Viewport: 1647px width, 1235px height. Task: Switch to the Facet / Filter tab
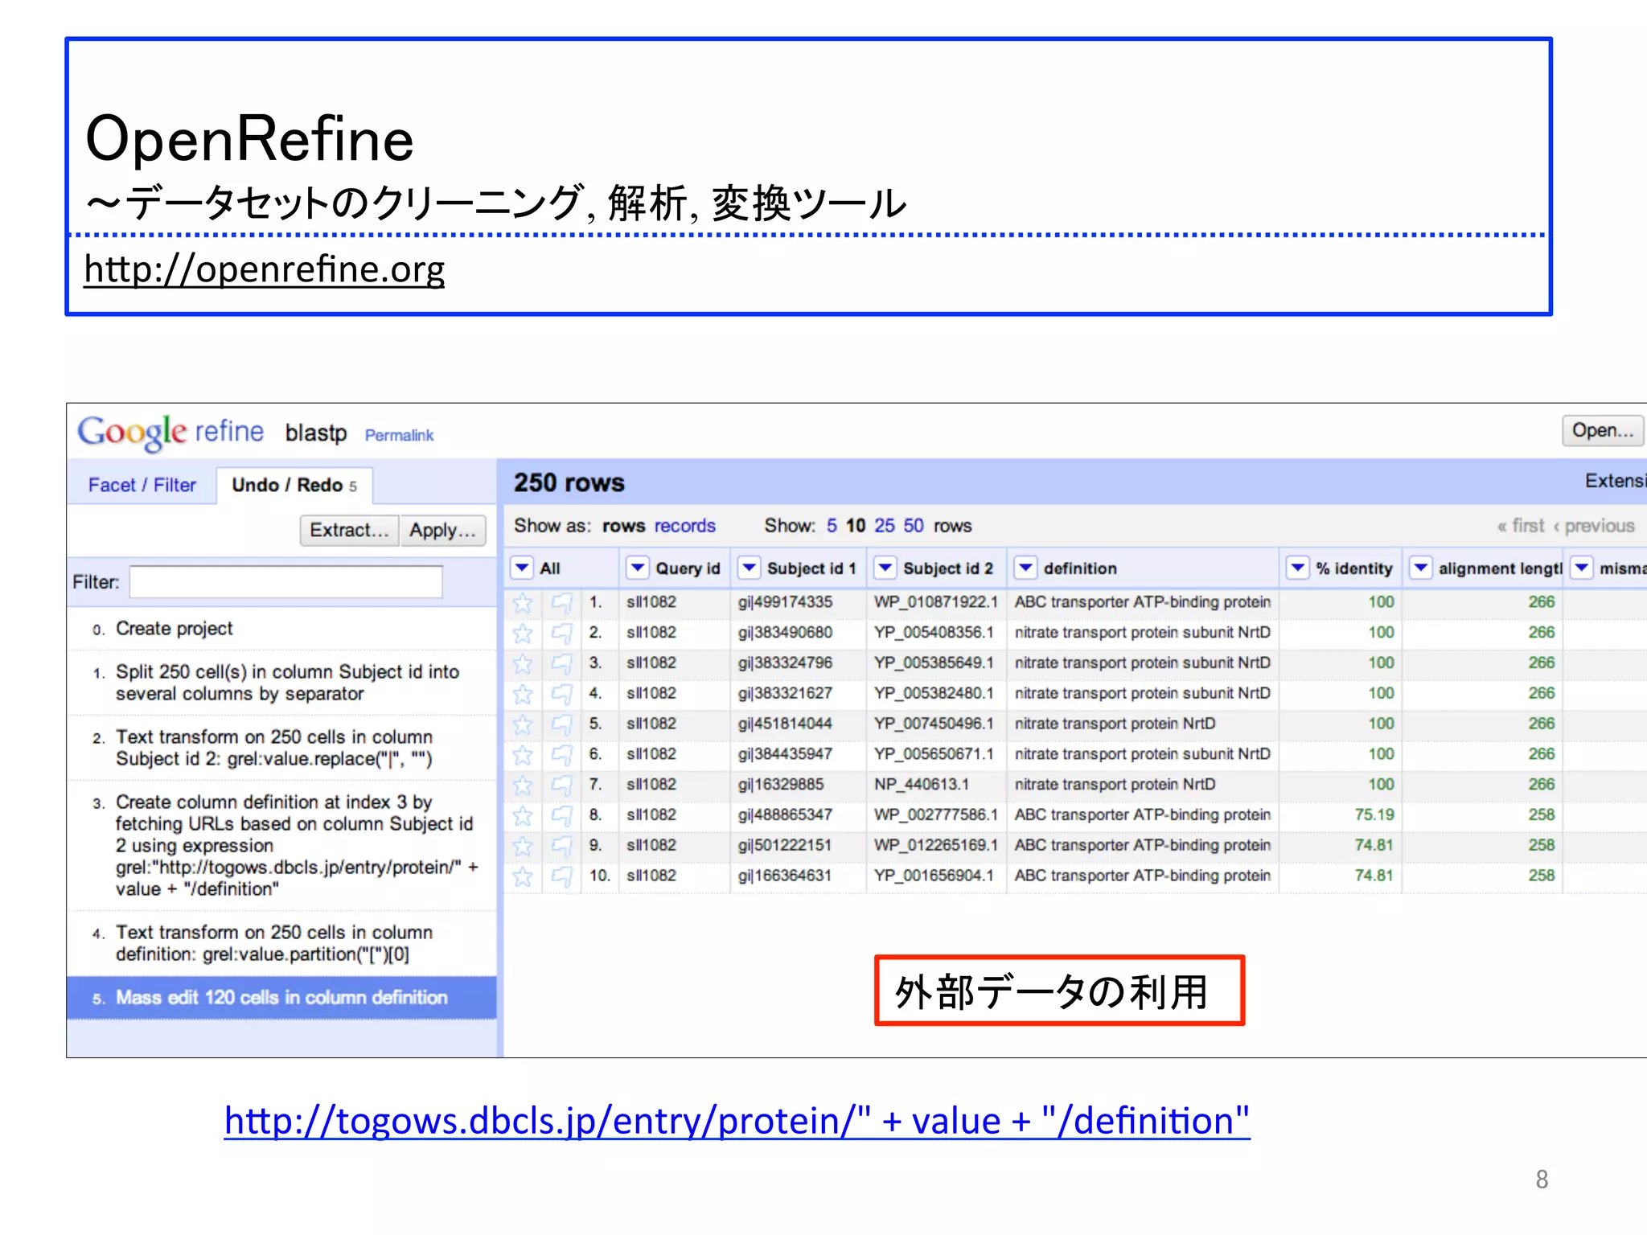tap(142, 485)
